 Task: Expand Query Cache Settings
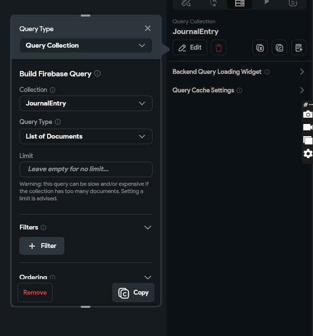[302, 90]
